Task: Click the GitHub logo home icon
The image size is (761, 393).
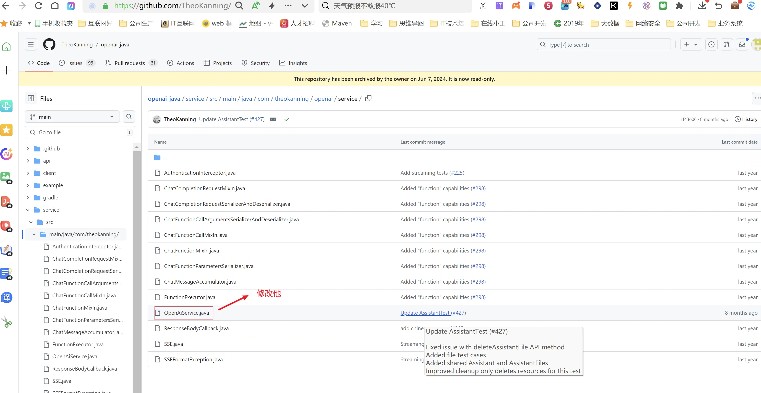Action: (49, 45)
